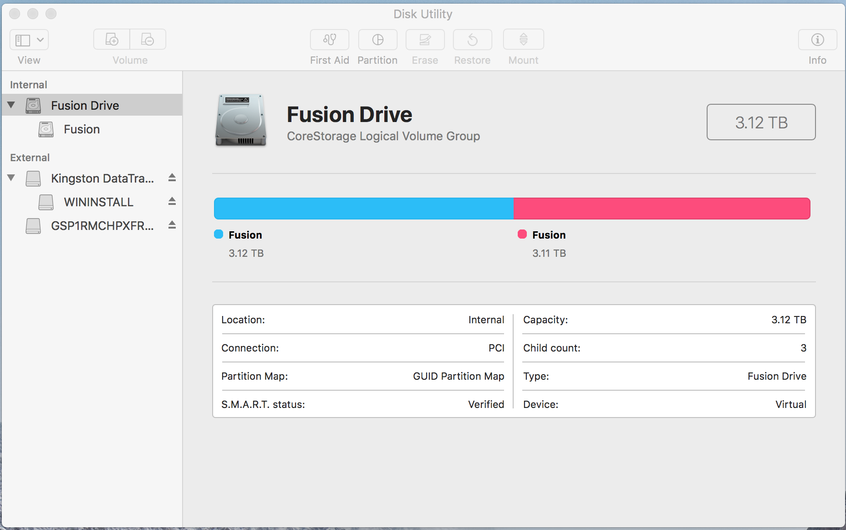Click the Fusion Drive title heading
This screenshot has height=530, width=846.
[x=349, y=114]
